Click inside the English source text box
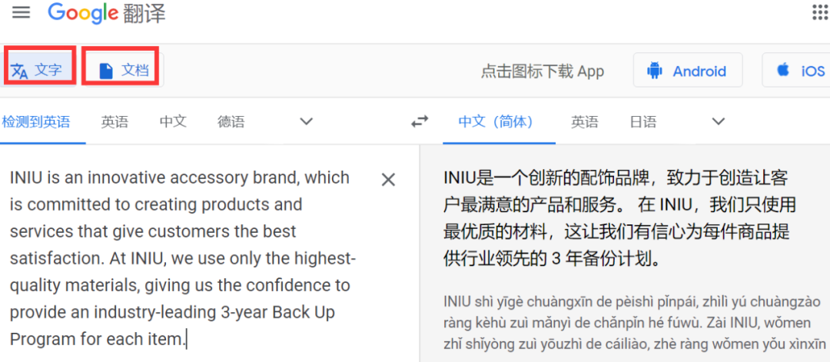 click(x=183, y=258)
